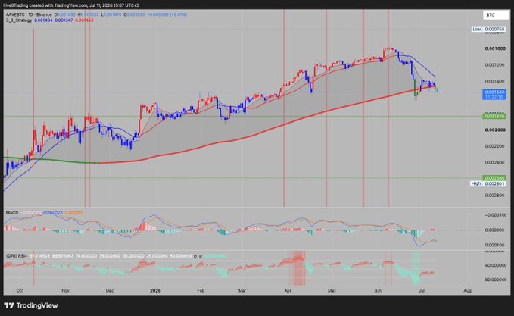Click the Nov label on time axis

point(66,291)
